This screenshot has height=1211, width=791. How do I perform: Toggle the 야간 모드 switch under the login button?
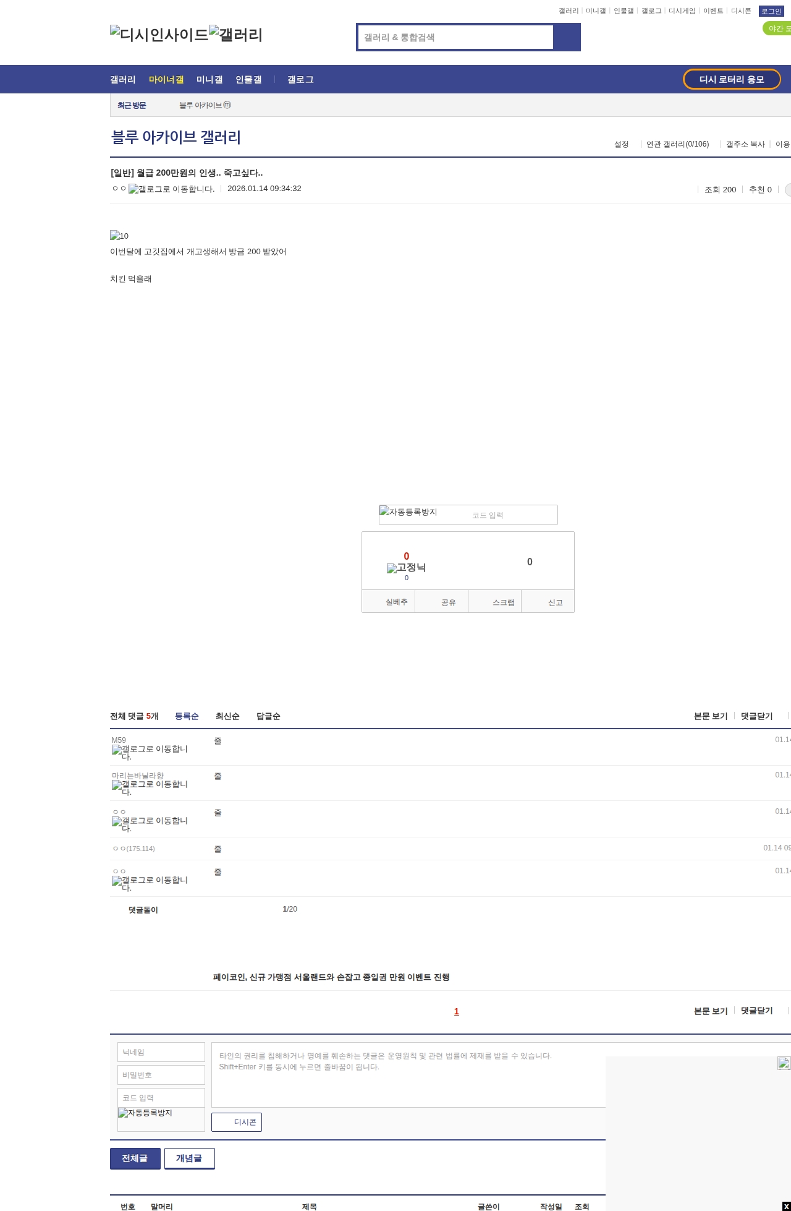(777, 28)
